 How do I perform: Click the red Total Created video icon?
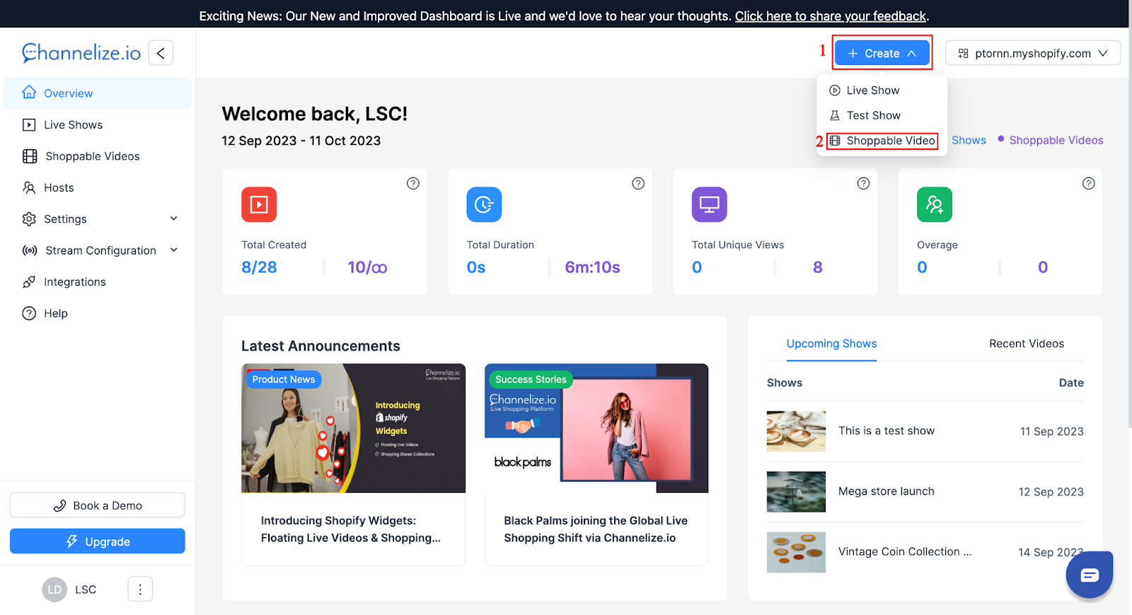(259, 204)
